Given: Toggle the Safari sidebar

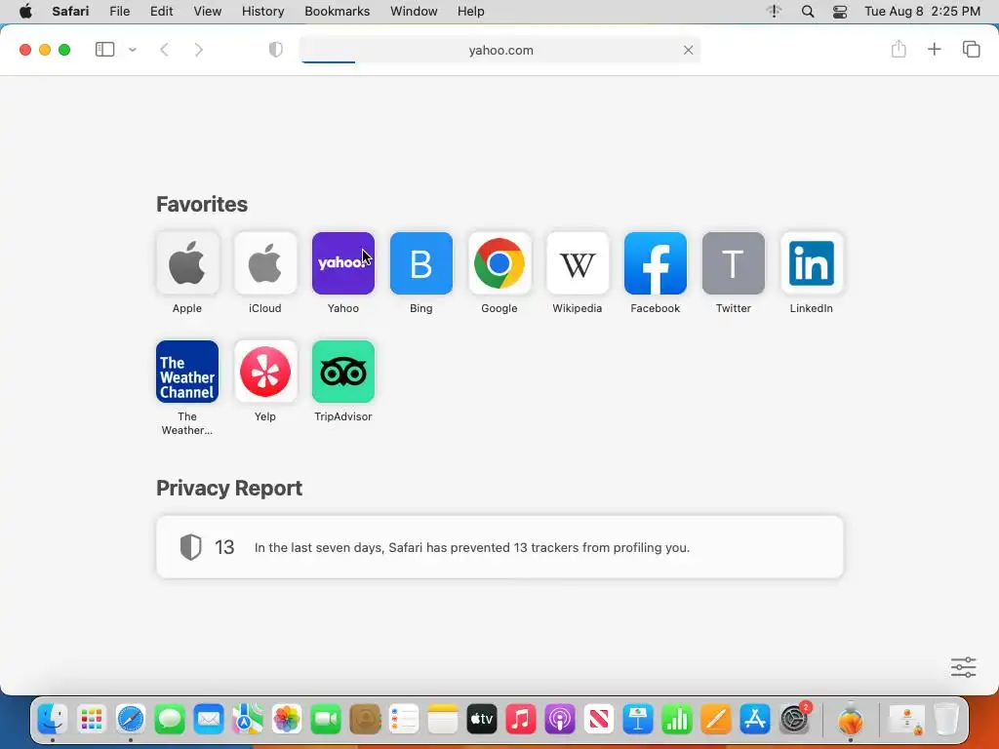Looking at the screenshot, I should pyautogui.click(x=104, y=50).
